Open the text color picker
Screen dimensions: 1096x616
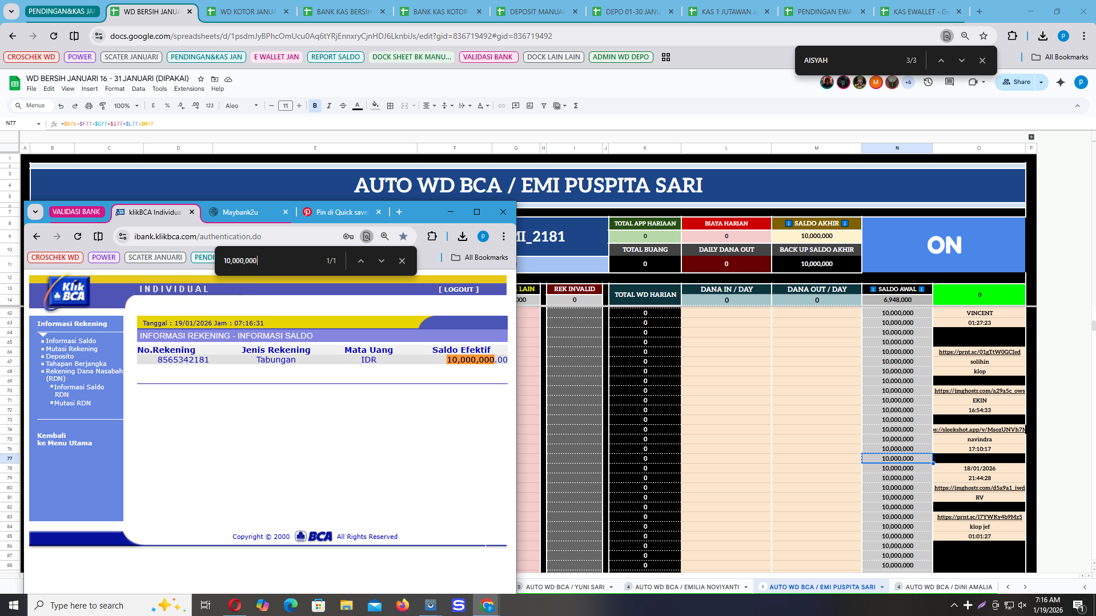(x=357, y=106)
